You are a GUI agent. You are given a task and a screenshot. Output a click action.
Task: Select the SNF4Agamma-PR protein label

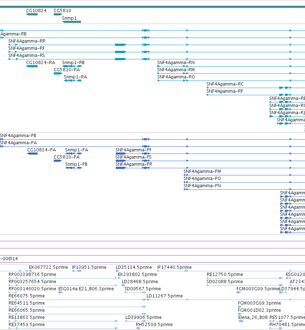point(134,164)
